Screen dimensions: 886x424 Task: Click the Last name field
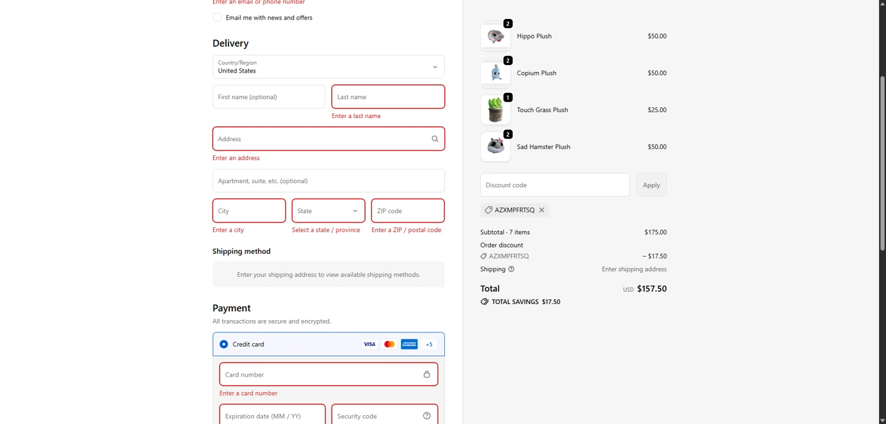coord(388,97)
